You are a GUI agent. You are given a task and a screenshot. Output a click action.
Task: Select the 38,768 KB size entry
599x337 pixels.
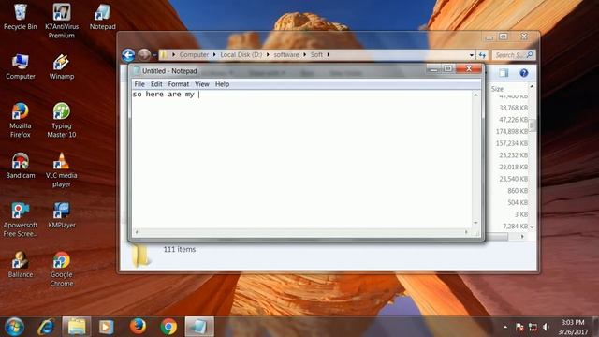tap(514, 108)
